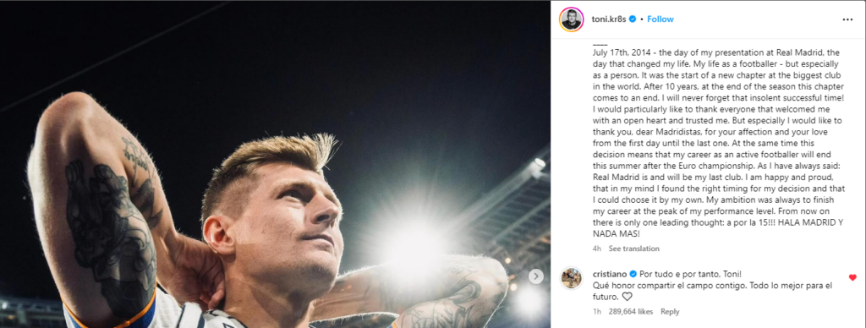Image resolution: width=866 pixels, height=328 pixels.
Task: Reply to cristiano's comment
Action: click(x=670, y=311)
